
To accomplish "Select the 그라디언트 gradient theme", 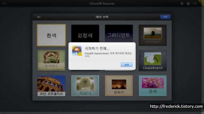I will (119, 33).
